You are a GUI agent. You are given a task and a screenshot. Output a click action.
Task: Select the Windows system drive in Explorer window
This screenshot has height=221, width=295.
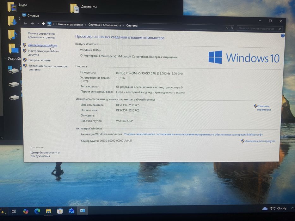(13, 70)
